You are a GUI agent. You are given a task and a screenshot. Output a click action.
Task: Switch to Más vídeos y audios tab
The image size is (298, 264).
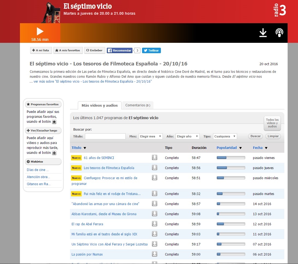(100, 105)
